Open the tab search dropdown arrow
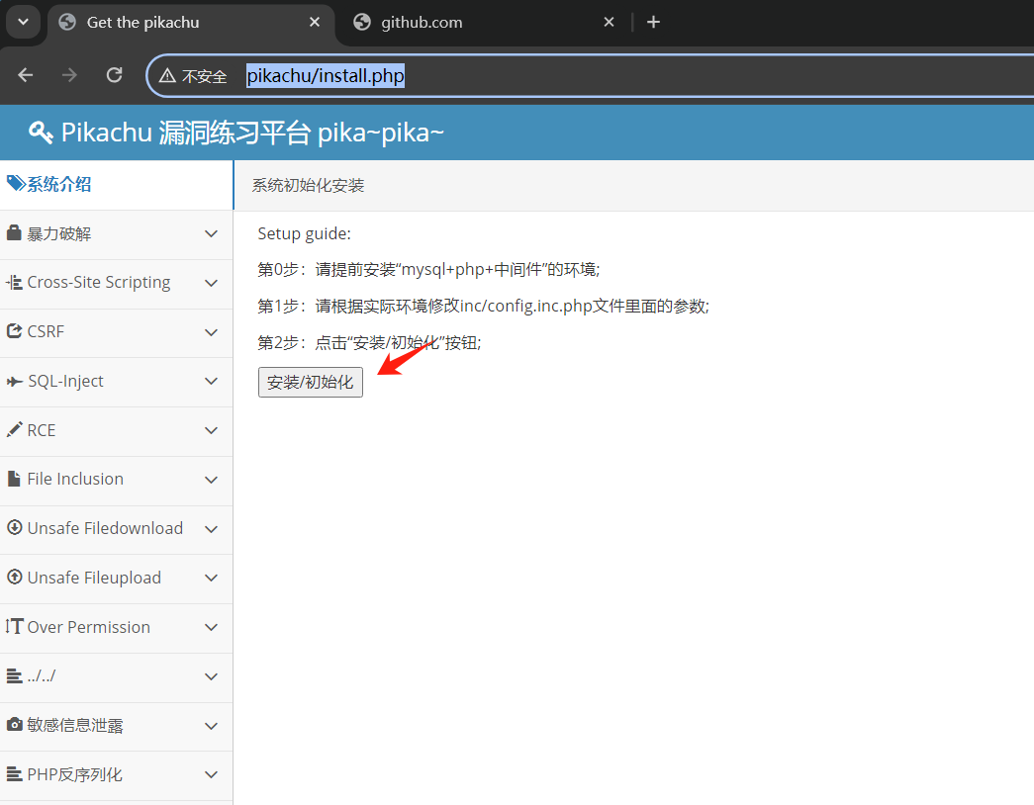The image size is (1034, 805). [x=23, y=22]
